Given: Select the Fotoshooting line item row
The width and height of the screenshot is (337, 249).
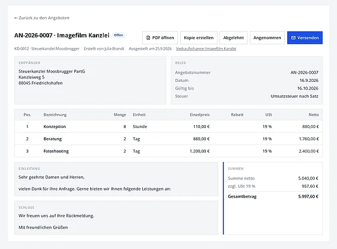Looking at the screenshot, I should [x=168, y=151].
